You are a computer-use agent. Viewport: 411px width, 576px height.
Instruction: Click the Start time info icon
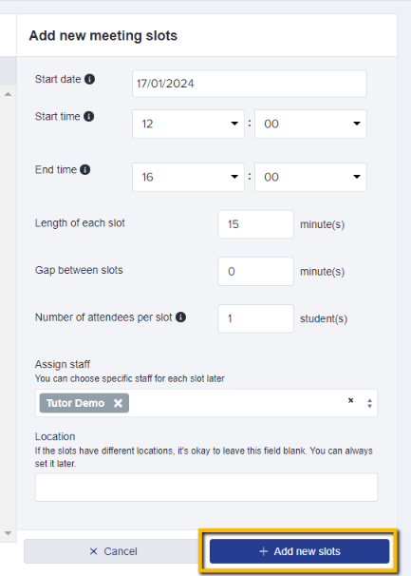89,117
